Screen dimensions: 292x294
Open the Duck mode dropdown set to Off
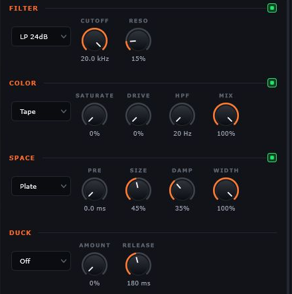click(41, 261)
